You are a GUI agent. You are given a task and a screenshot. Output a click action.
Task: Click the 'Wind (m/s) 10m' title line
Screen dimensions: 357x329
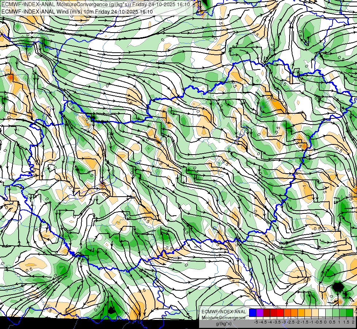(77, 12)
